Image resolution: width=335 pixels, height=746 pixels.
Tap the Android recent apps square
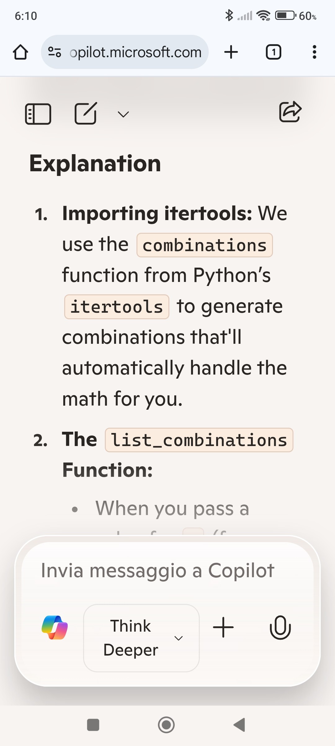(x=93, y=725)
